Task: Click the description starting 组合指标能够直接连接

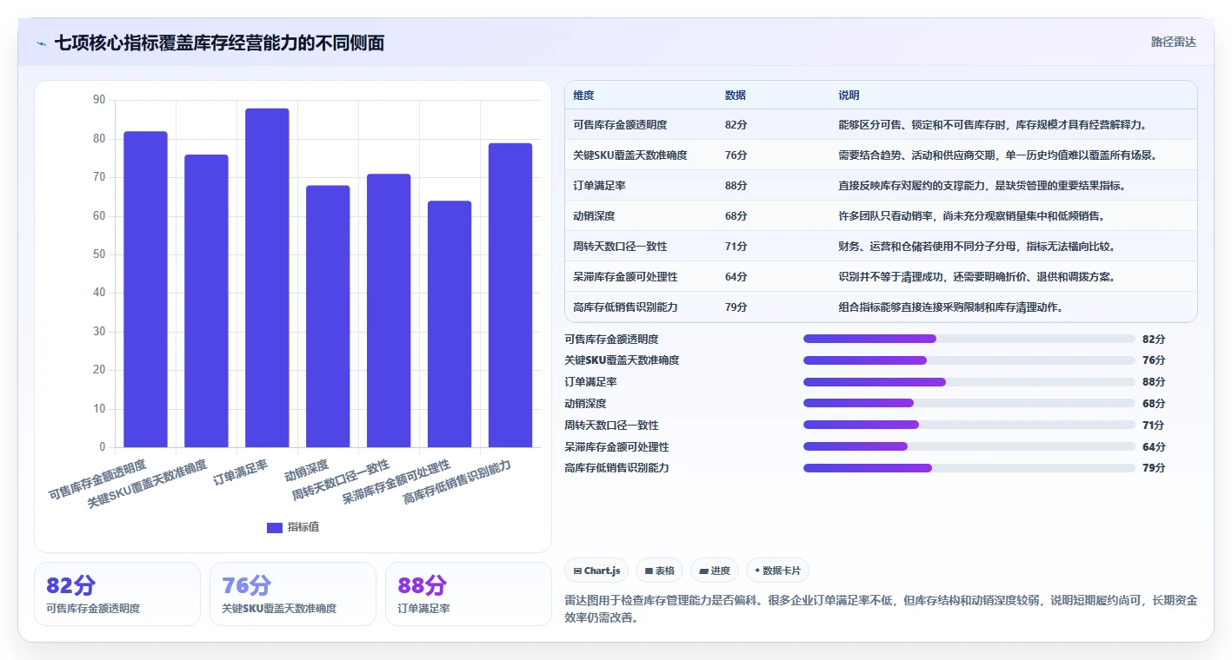Action: tap(951, 307)
